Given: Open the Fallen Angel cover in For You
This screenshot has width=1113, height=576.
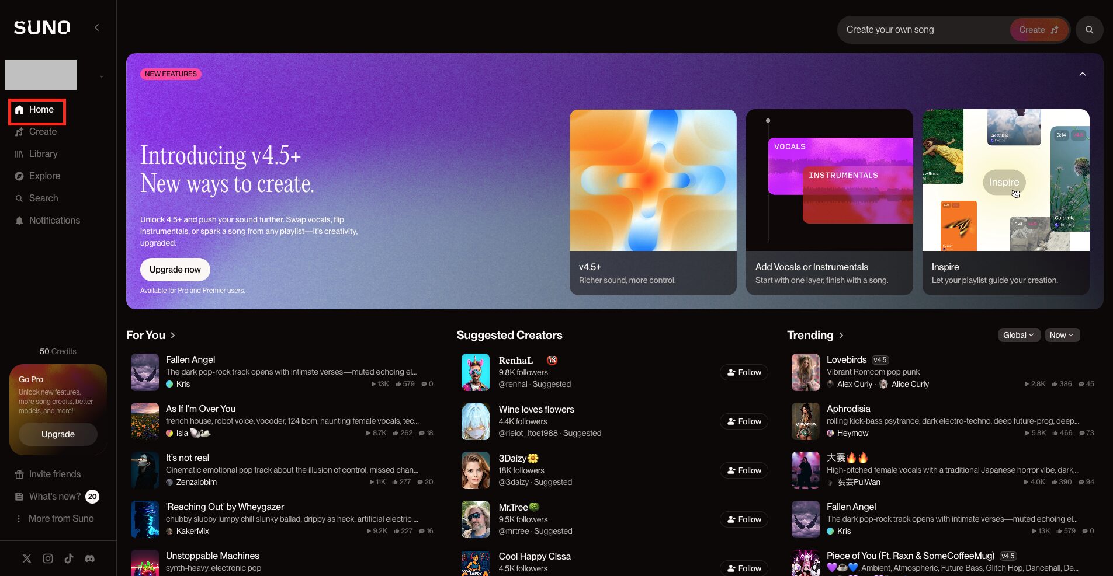Looking at the screenshot, I should 145,372.
